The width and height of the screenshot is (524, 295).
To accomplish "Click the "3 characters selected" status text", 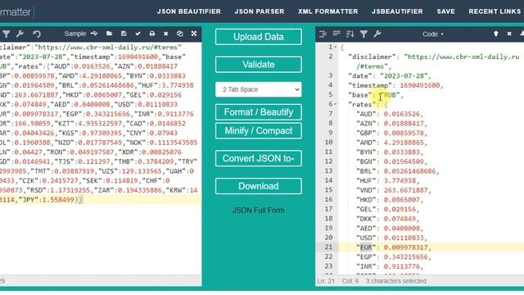I will point(396,281).
